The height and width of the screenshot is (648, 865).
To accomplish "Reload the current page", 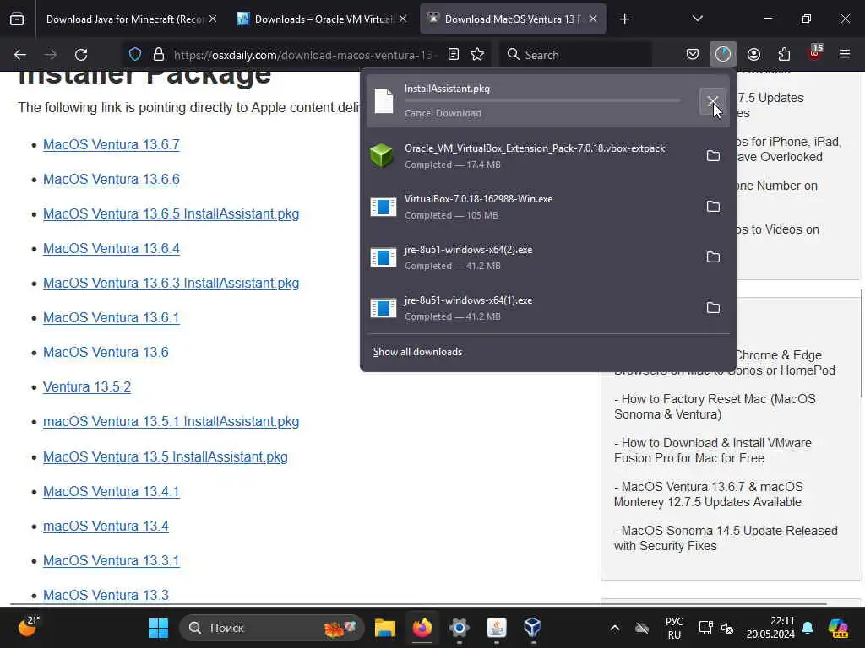I will [x=81, y=55].
